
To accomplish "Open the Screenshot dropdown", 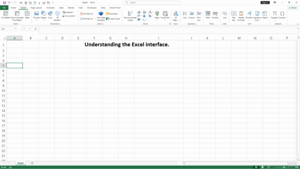I will pos(69,16).
